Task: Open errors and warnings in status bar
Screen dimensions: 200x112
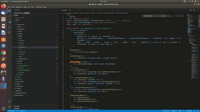Action: [22, 111]
